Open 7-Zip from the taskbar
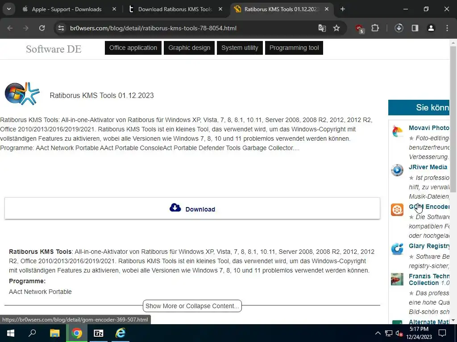Viewport: 457px width, 342px height. 99,333
